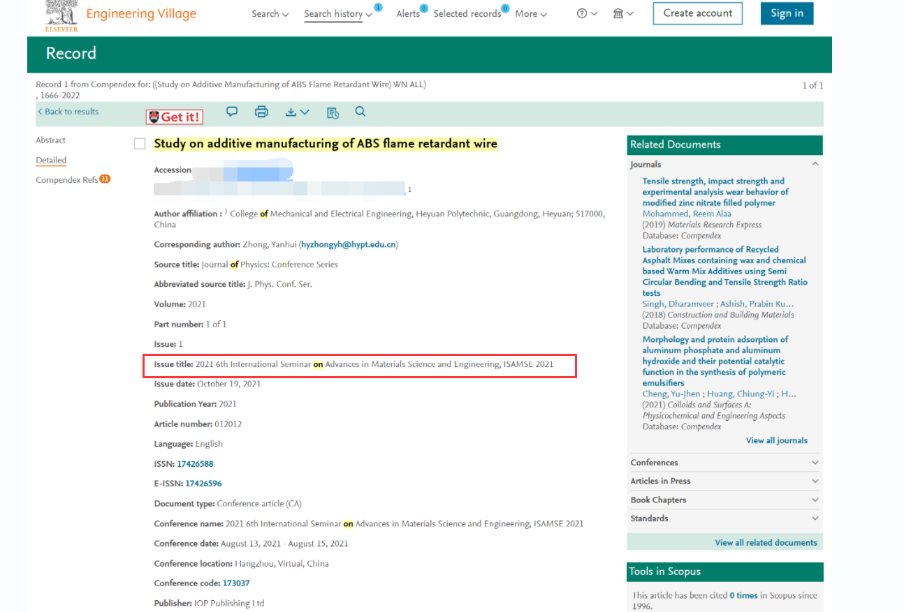The width and height of the screenshot is (904, 612).
Task: Click the 'Language: English' text
Action: (x=189, y=444)
